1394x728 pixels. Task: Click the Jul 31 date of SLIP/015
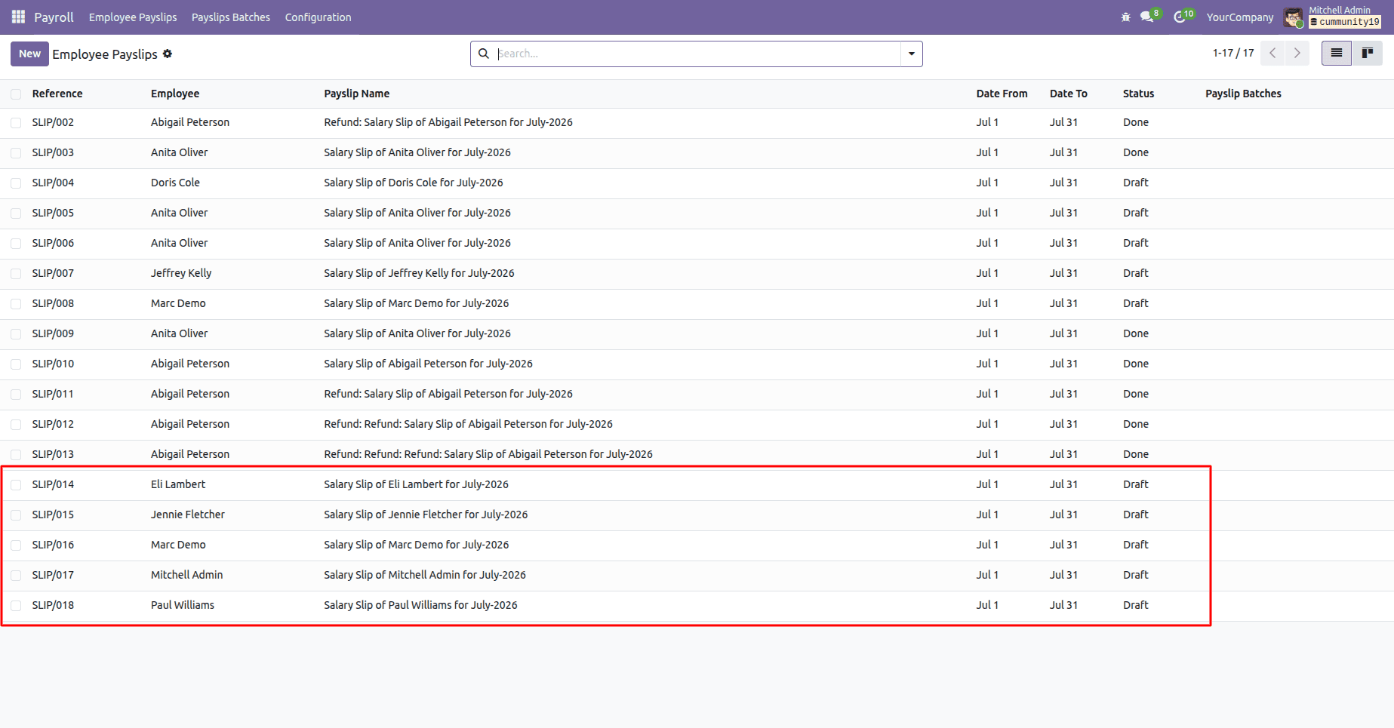pyautogui.click(x=1063, y=515)
